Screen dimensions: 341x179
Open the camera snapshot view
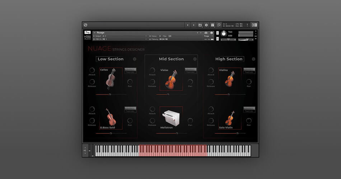[x=206, y=33]
